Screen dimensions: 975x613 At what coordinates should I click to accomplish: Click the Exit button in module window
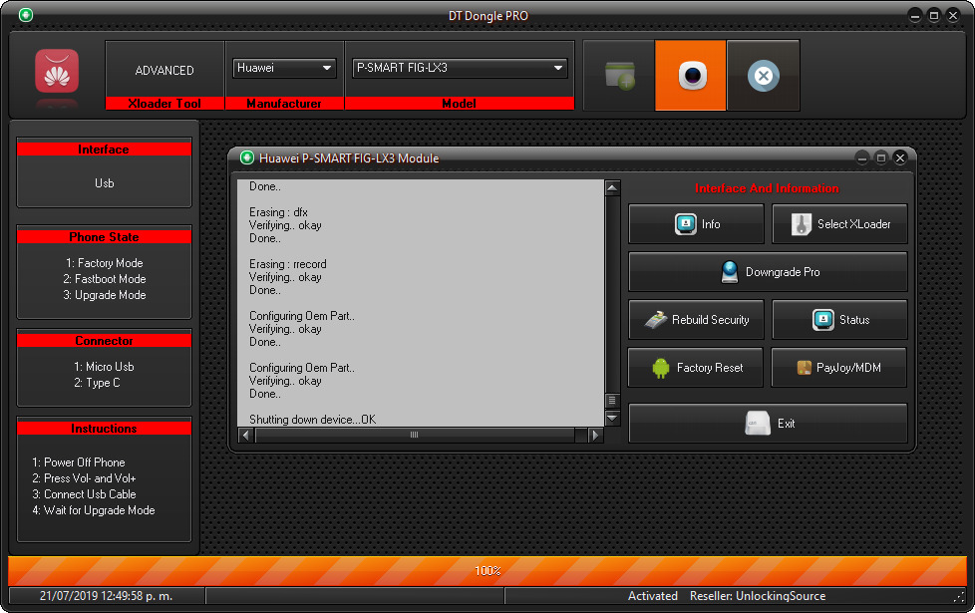[x=768, y=424]
